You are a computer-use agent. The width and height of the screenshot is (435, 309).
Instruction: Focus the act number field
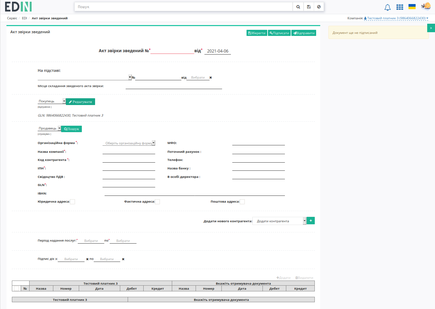tap(172, 51)
